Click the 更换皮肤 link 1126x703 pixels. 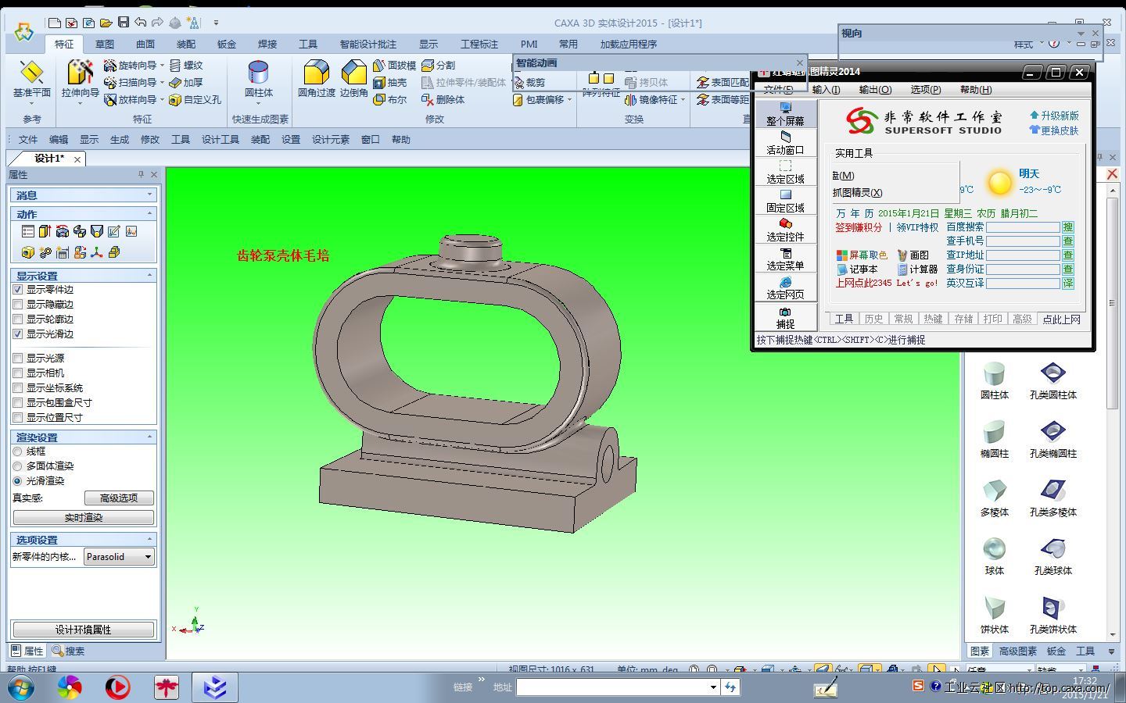point(1054,130)
